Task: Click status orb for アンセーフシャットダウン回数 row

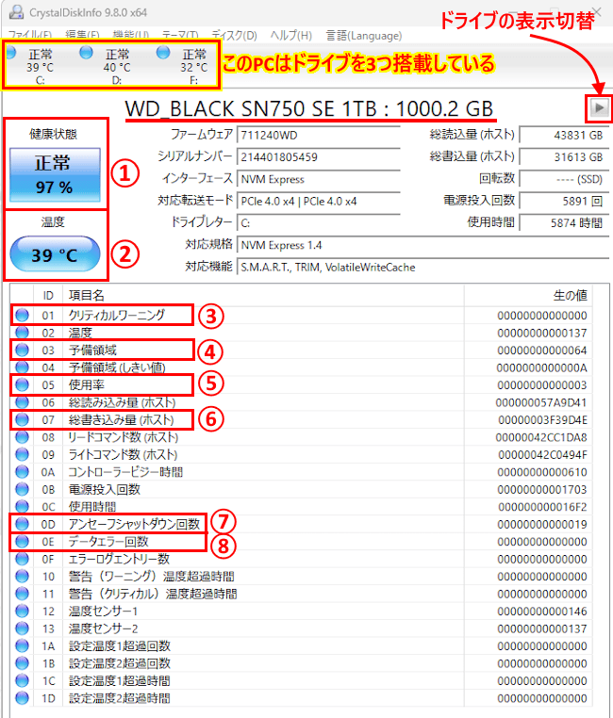Action: (22, 524)
